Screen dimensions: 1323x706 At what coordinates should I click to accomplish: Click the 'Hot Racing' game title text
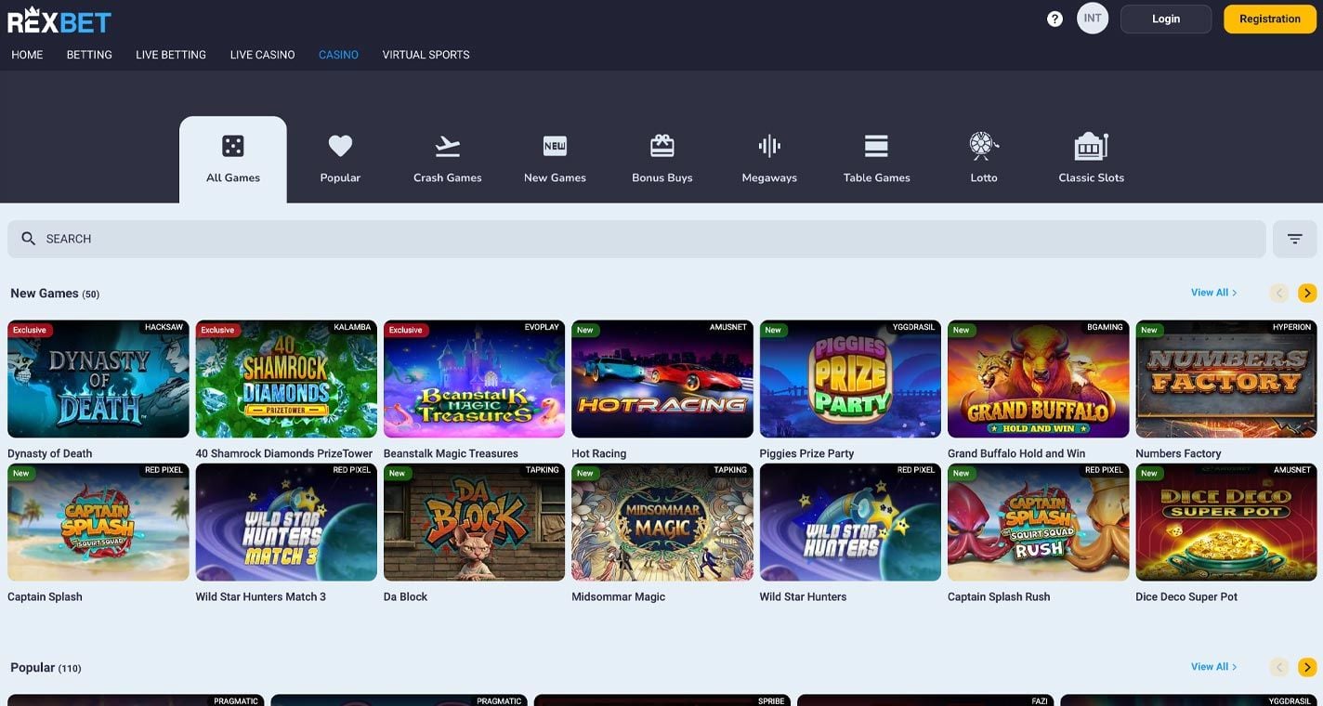tap(599, 454)
